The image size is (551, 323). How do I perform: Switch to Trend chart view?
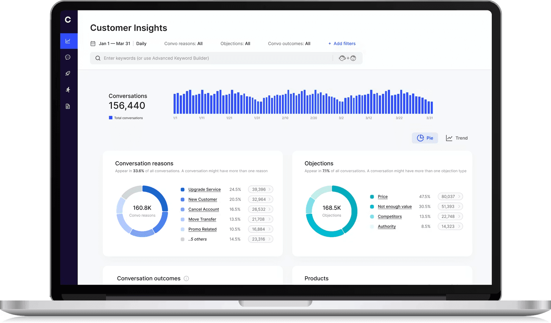456,138
